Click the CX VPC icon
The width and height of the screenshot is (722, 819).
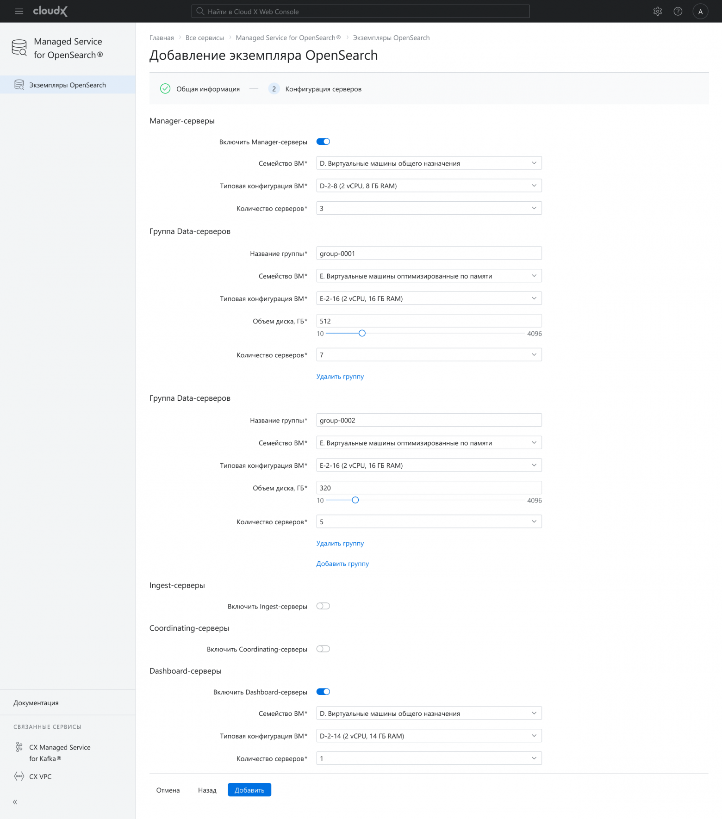[19, 776]
